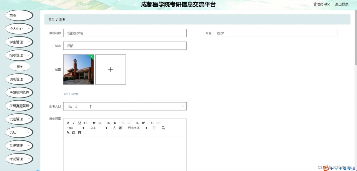Image resolution: width=357 pixels, height=171 pixels.
Task: Expand the 系统管理 sidebar menu
Action: click(x=19, y=145)
